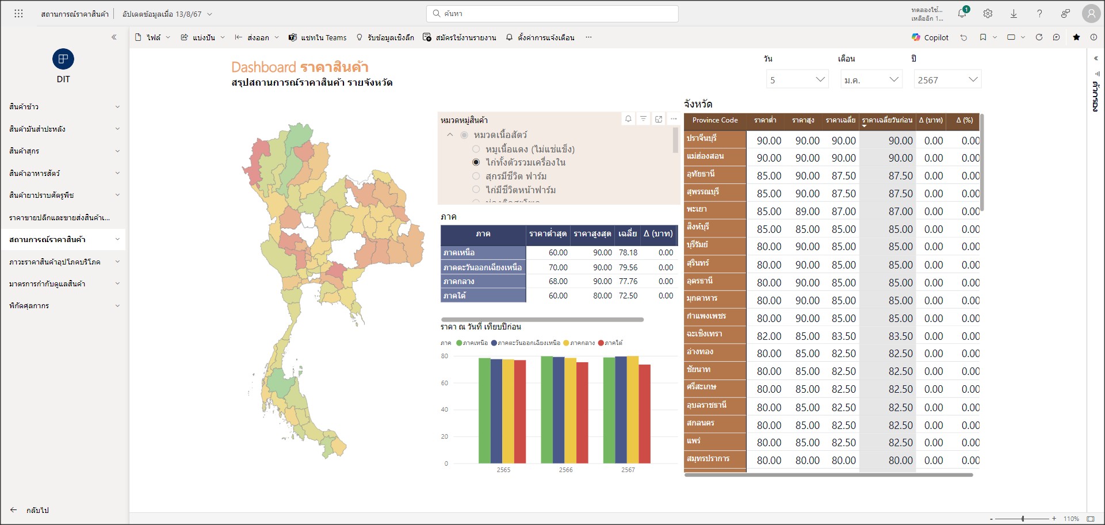
Task: Open the comments icon
Action: [x=1056, y=37]
